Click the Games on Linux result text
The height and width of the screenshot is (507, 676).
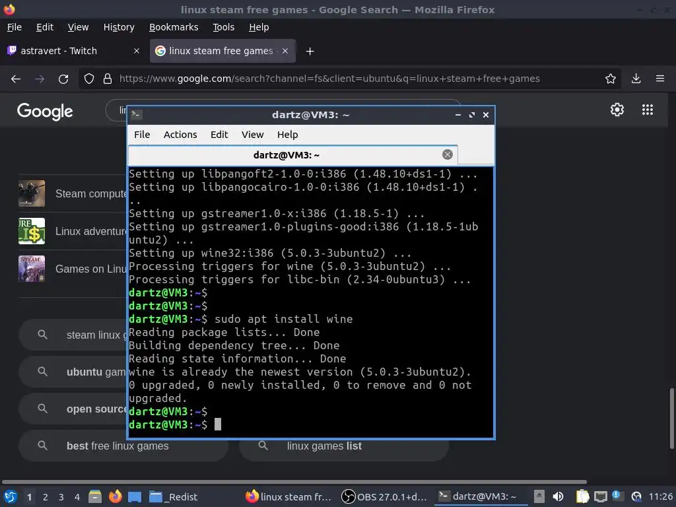[x=91, y=269]
